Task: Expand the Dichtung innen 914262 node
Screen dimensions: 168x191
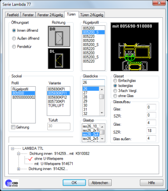Action: pos(19,169)
